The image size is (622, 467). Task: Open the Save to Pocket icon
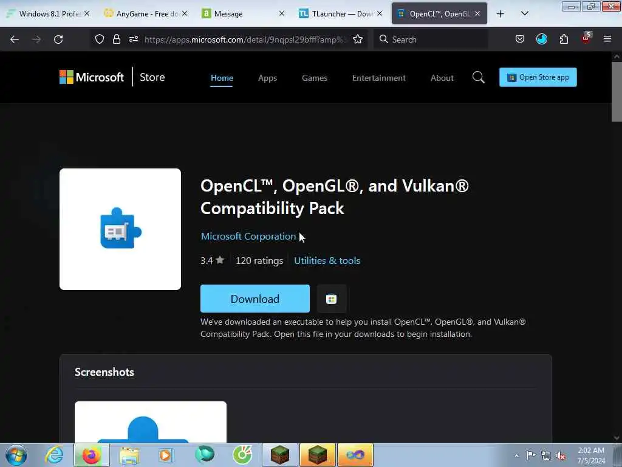(x=520, y=39)
